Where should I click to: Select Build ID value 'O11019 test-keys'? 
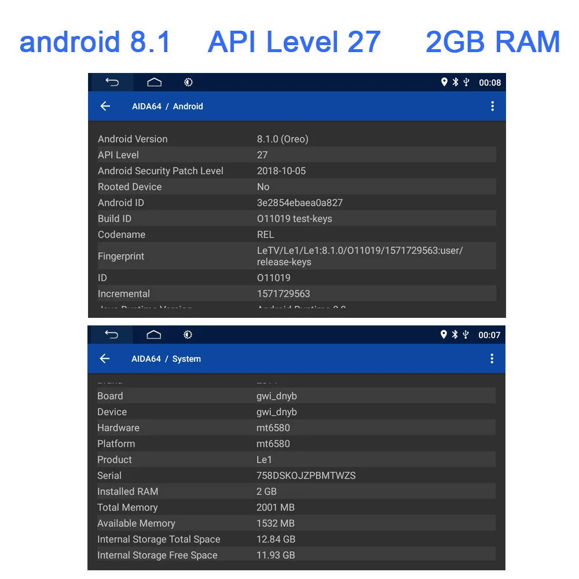point(294,219)
